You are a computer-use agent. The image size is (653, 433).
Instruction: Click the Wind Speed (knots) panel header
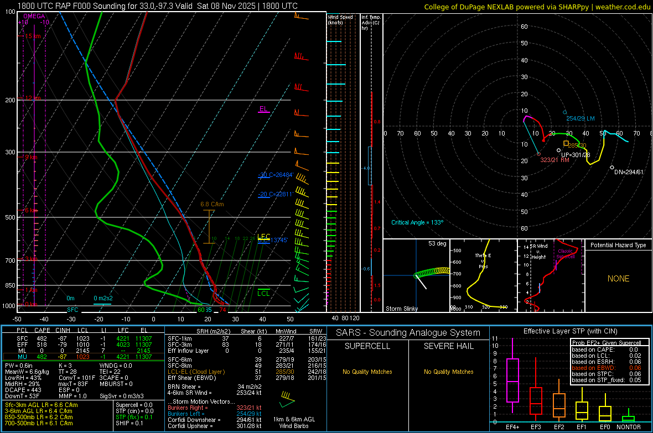tap(340, 20)
